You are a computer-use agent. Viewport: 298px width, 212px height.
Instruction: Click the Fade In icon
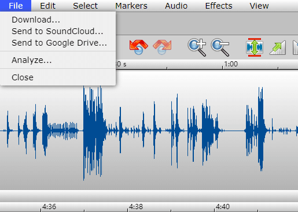click(x=278, y=47)
